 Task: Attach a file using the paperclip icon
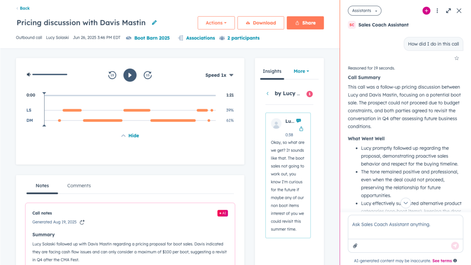(355, 246)
